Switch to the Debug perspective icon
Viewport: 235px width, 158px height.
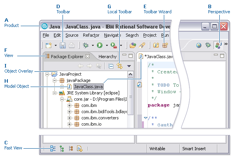[208, 45]
